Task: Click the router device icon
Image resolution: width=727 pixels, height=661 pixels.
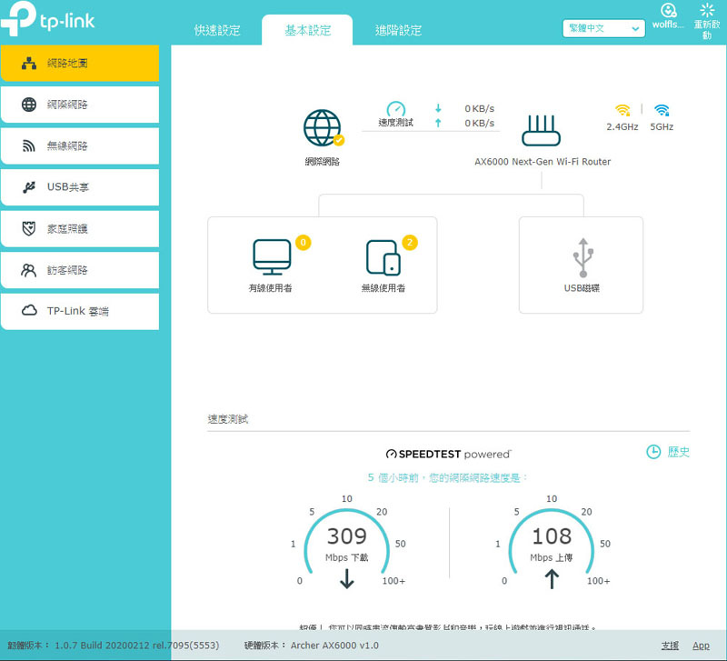Action: point(541,130)
